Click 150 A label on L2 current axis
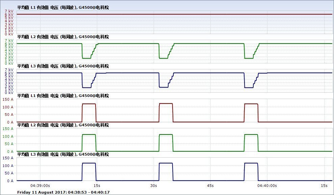Image resolution: width=334 pixels, height=195 pixels. point(8,129)
